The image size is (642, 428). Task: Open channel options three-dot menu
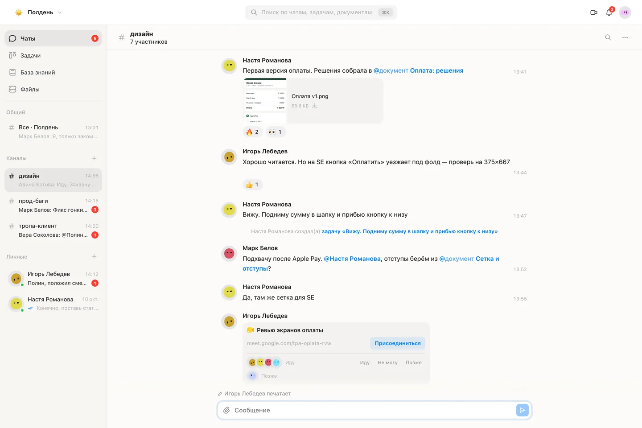pos(625,37)
